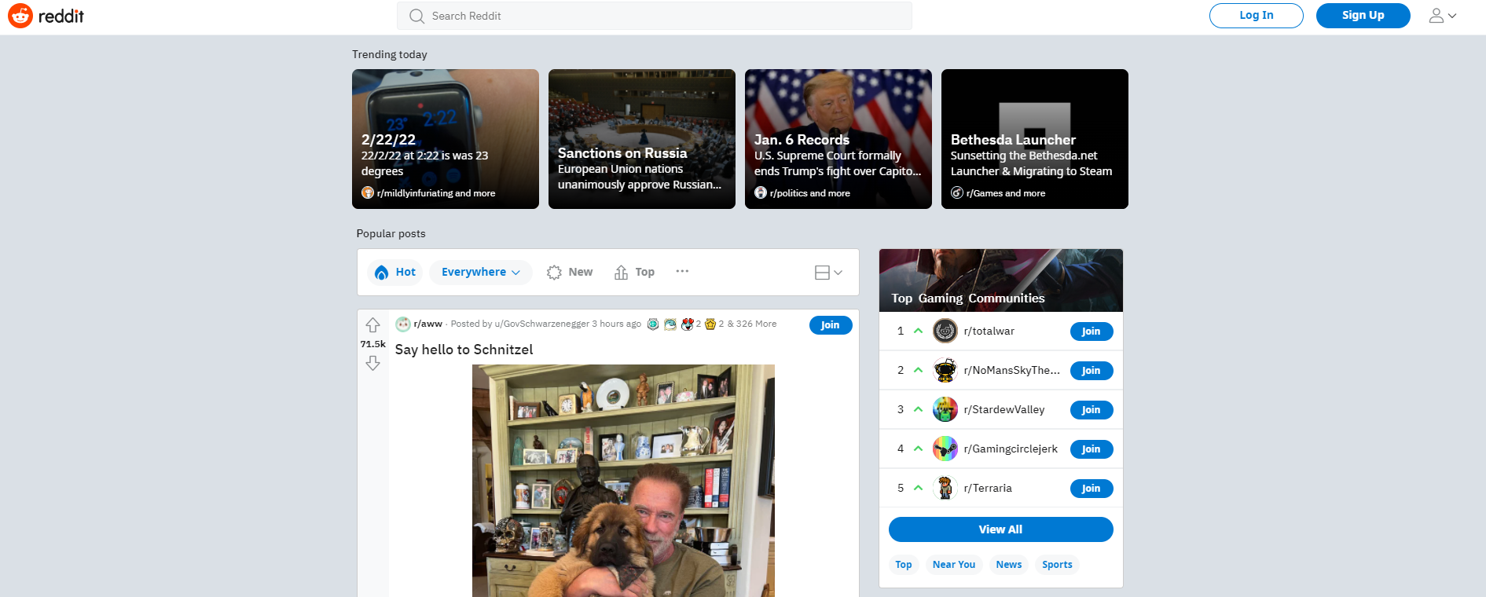Image resolution: width=1486 pixels, height=597 pixels.
Task: Click the search magnifier icon
Action: (x=417, y=16)
